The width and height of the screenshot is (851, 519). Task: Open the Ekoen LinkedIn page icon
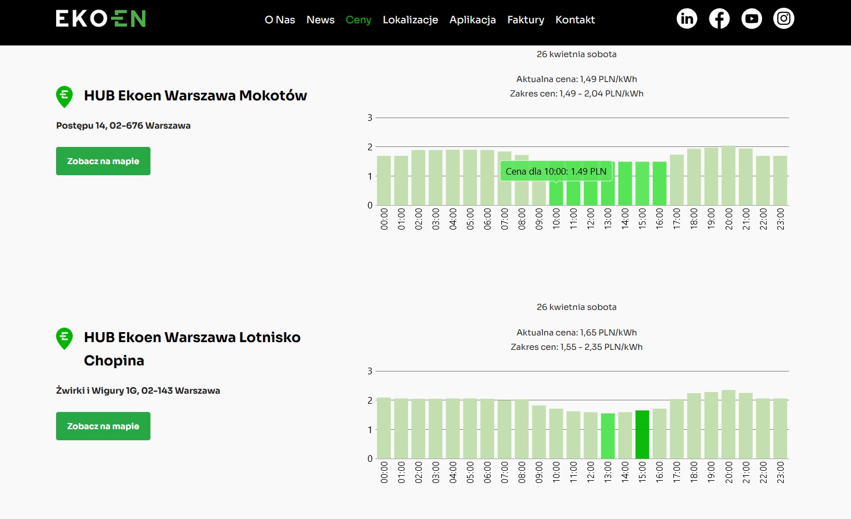tap(687, 19)
